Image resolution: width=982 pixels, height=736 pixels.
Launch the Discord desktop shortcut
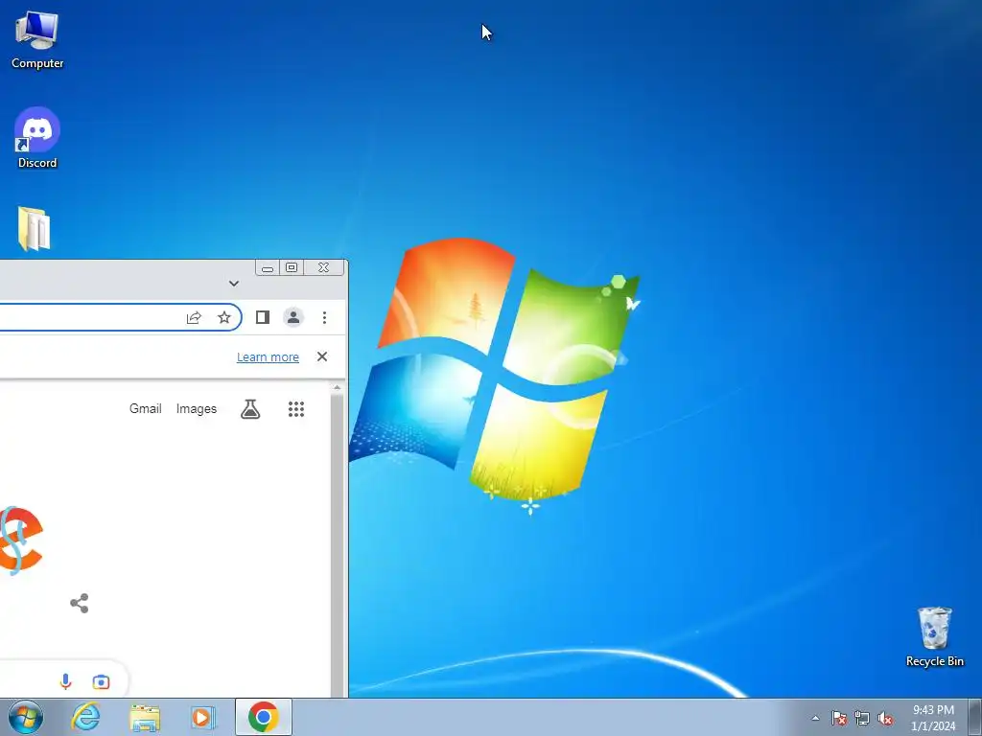pyautogui.click(x=37, y=138)
